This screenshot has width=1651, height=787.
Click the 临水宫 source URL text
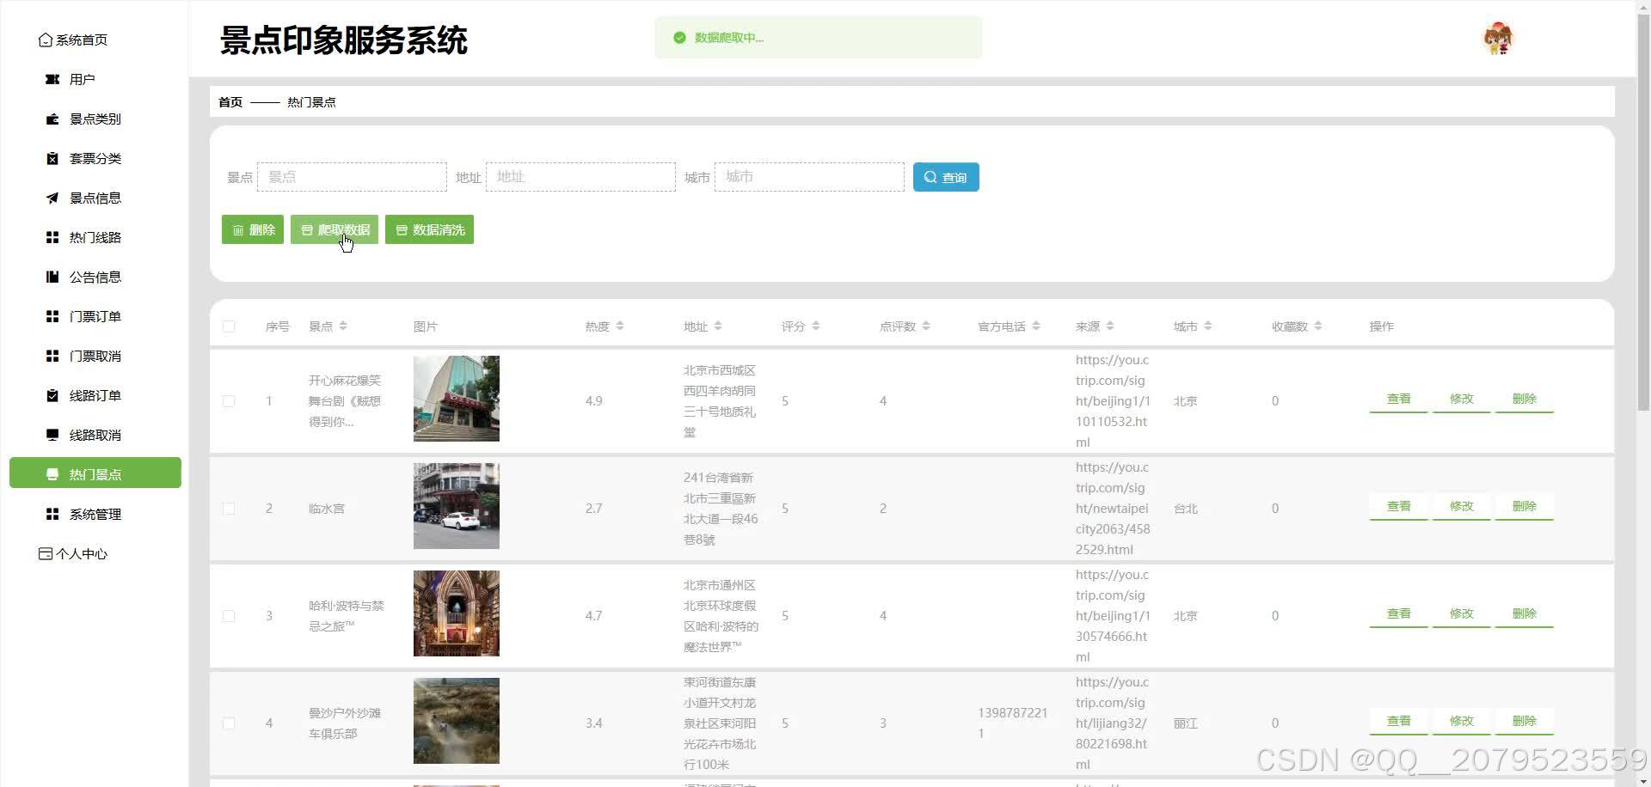1113,509
